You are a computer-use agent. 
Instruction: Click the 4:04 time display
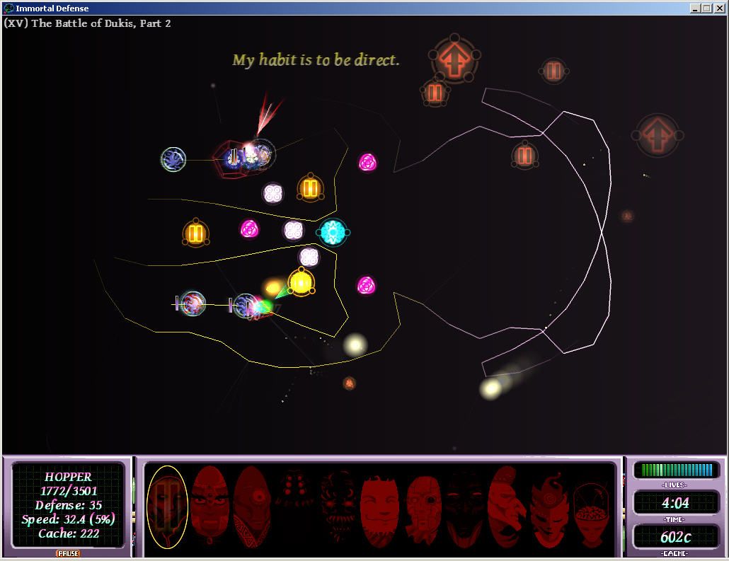click(675, 504)
